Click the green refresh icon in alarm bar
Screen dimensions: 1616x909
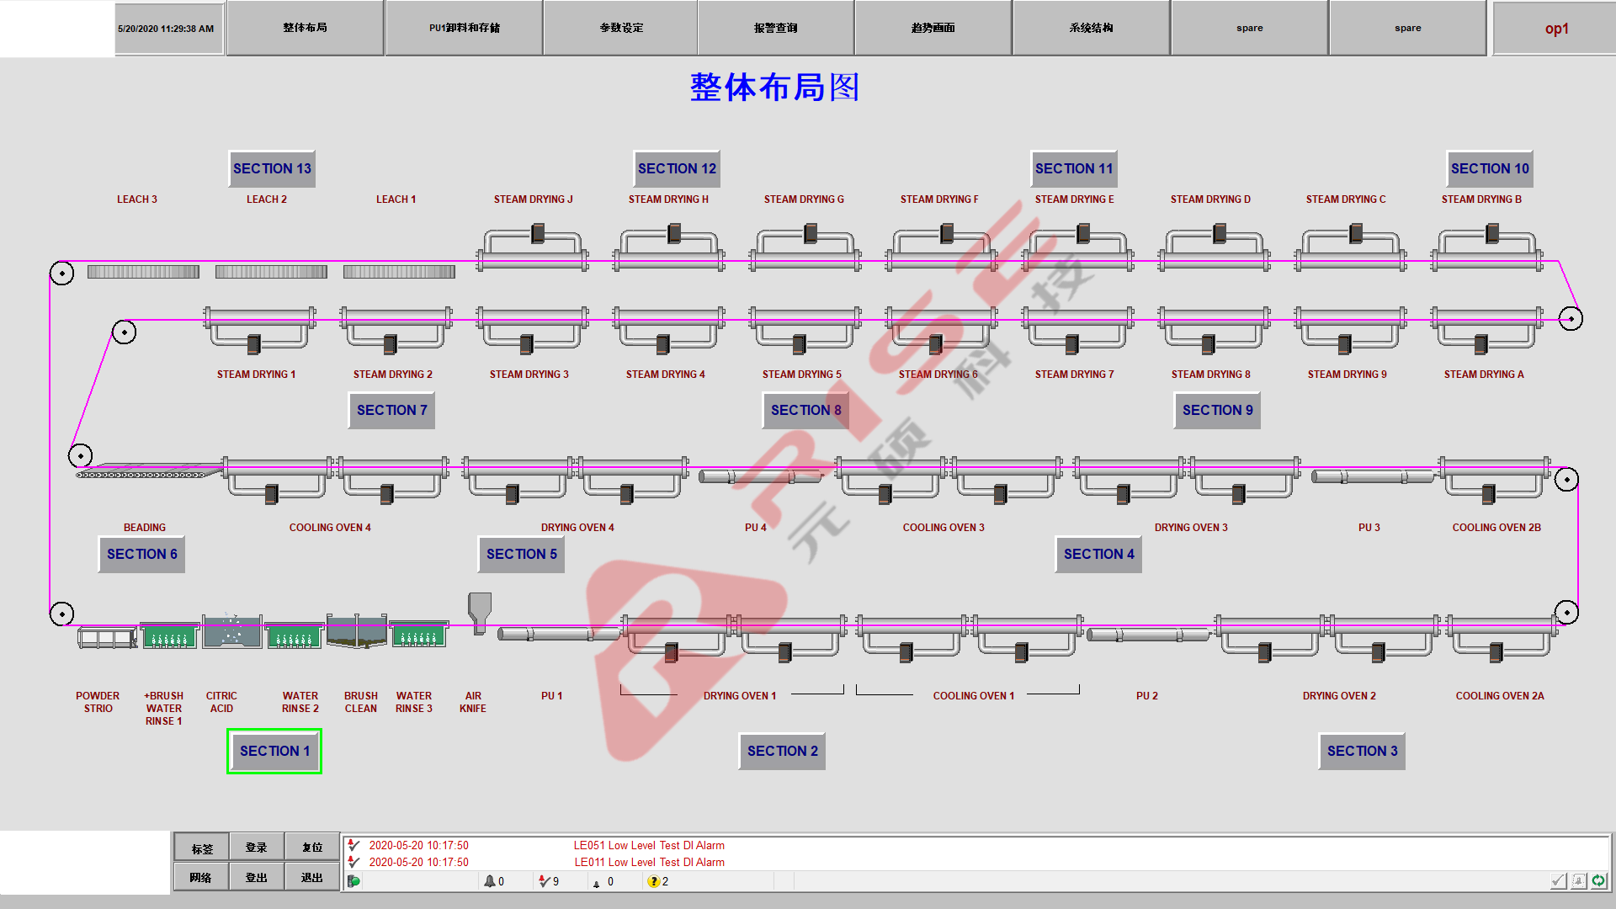pos(1597,880)
